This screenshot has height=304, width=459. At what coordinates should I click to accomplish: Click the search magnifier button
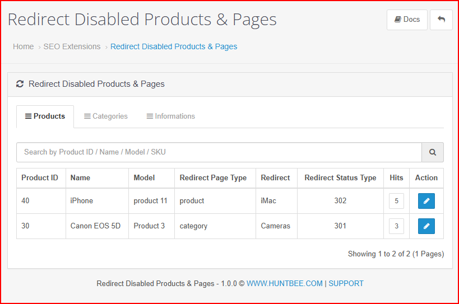[x=432, y=152]
